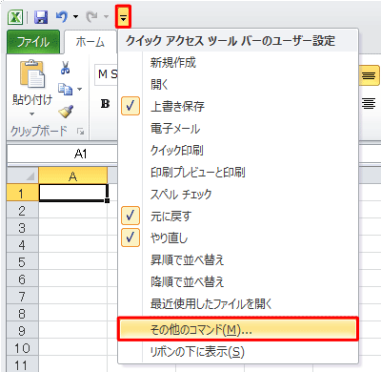Viewport: 381px width, 372px height.
Task: Switch to the ホーム ribbon tab
Action: 90,42
